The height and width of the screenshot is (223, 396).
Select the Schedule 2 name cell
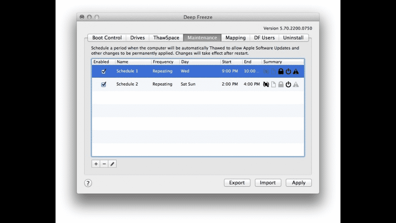127,84
